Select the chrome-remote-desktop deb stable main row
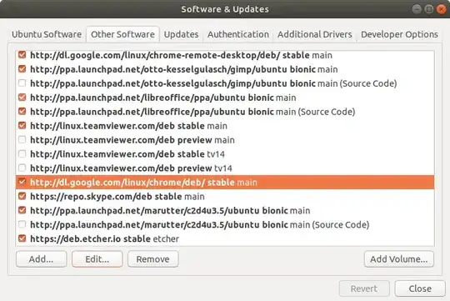The image size is (450, 301). (225, 55)
